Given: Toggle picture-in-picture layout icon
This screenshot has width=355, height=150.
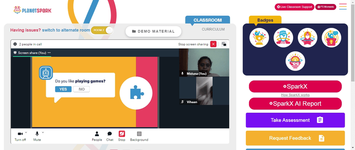Looking at the screenshot, I should point(224,44).
